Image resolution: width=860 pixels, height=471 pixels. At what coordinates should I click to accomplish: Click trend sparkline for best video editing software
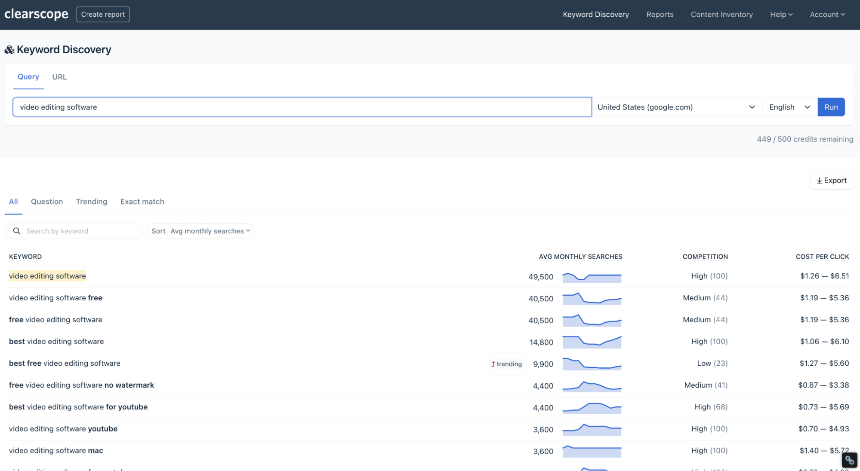(x=592, y=342)
